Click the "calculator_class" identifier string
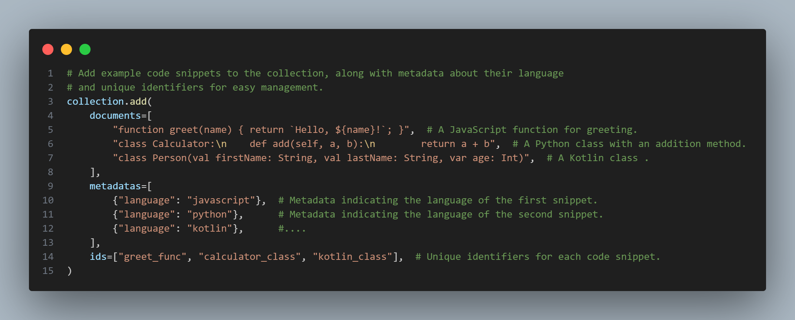 [249, 257]
